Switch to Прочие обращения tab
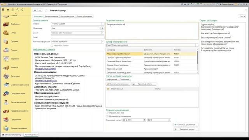The height and width of the screenshot is (140, 249). click(84, 16)
